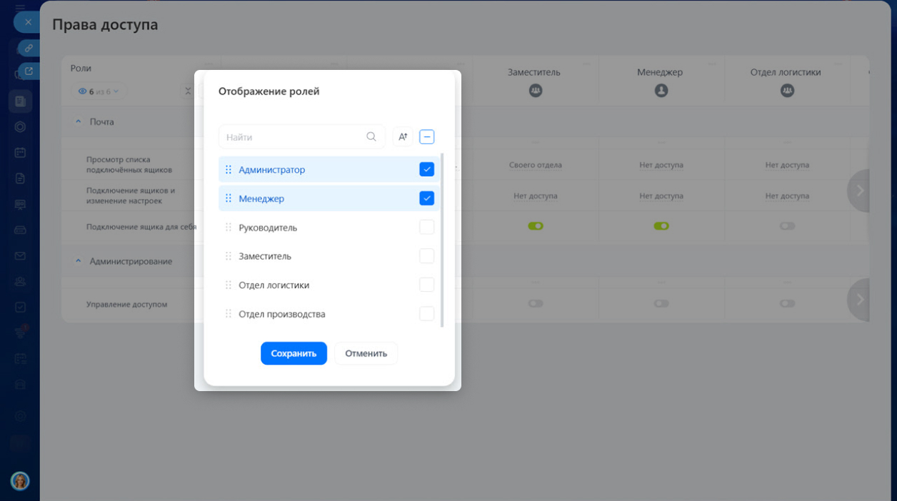Click the copy link icon on slider edge
897x501 pixels.
coord(29,48)
